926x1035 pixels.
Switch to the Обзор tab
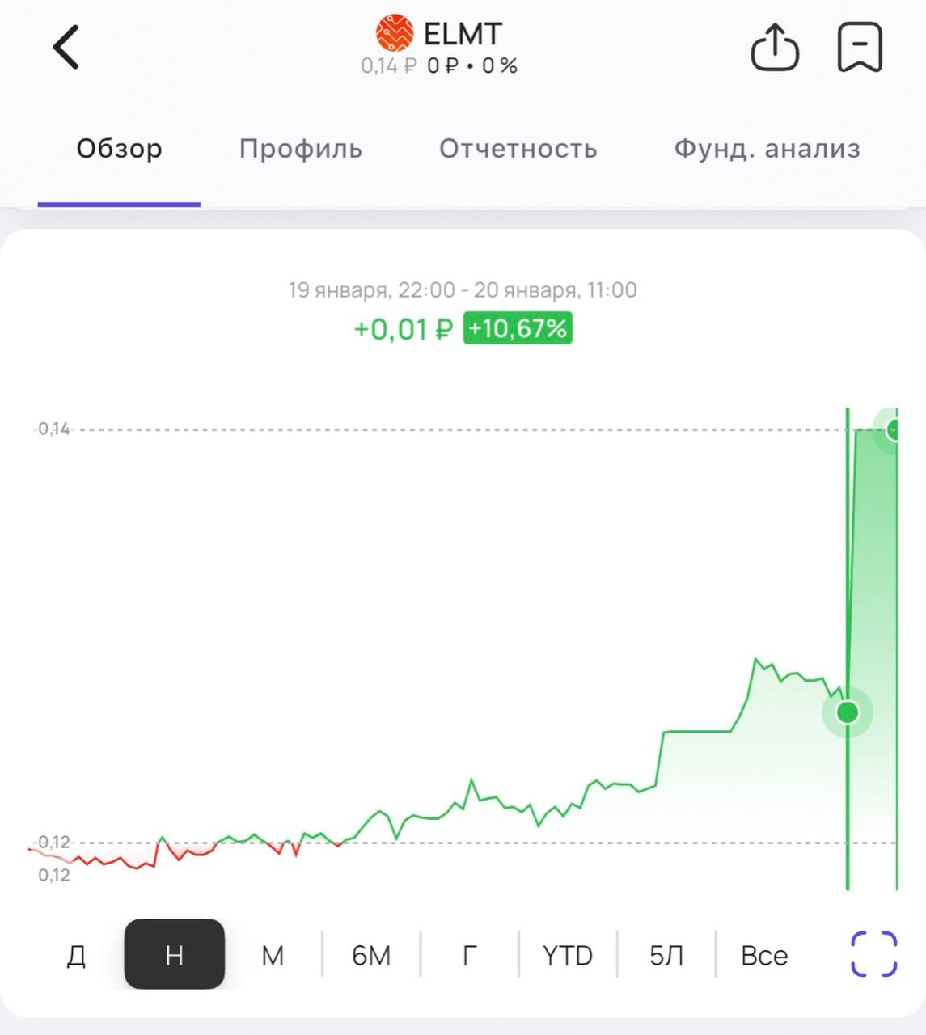[x=119, y=149]
